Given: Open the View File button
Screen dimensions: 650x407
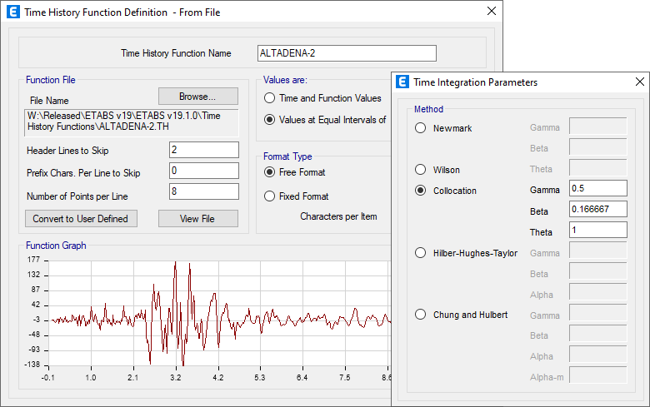Looking at the screenshot, I should click(x=197, y=219).
